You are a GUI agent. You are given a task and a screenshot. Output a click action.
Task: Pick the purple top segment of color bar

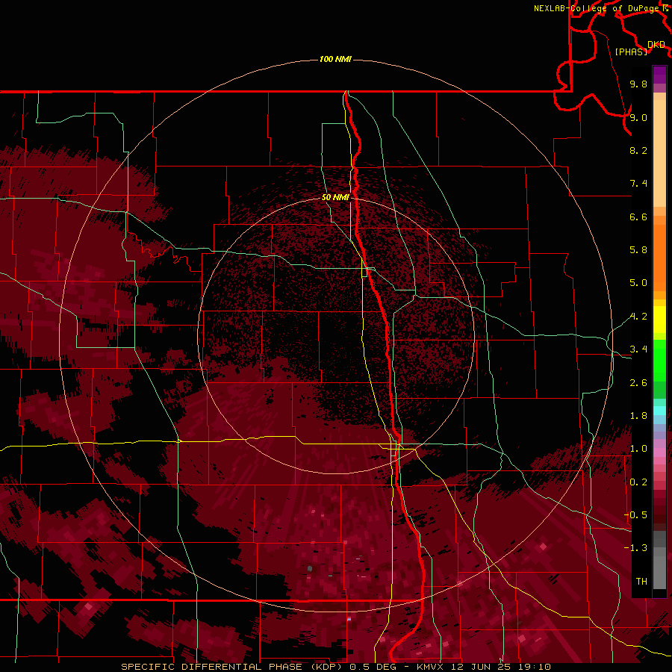[x=659, y=75]
